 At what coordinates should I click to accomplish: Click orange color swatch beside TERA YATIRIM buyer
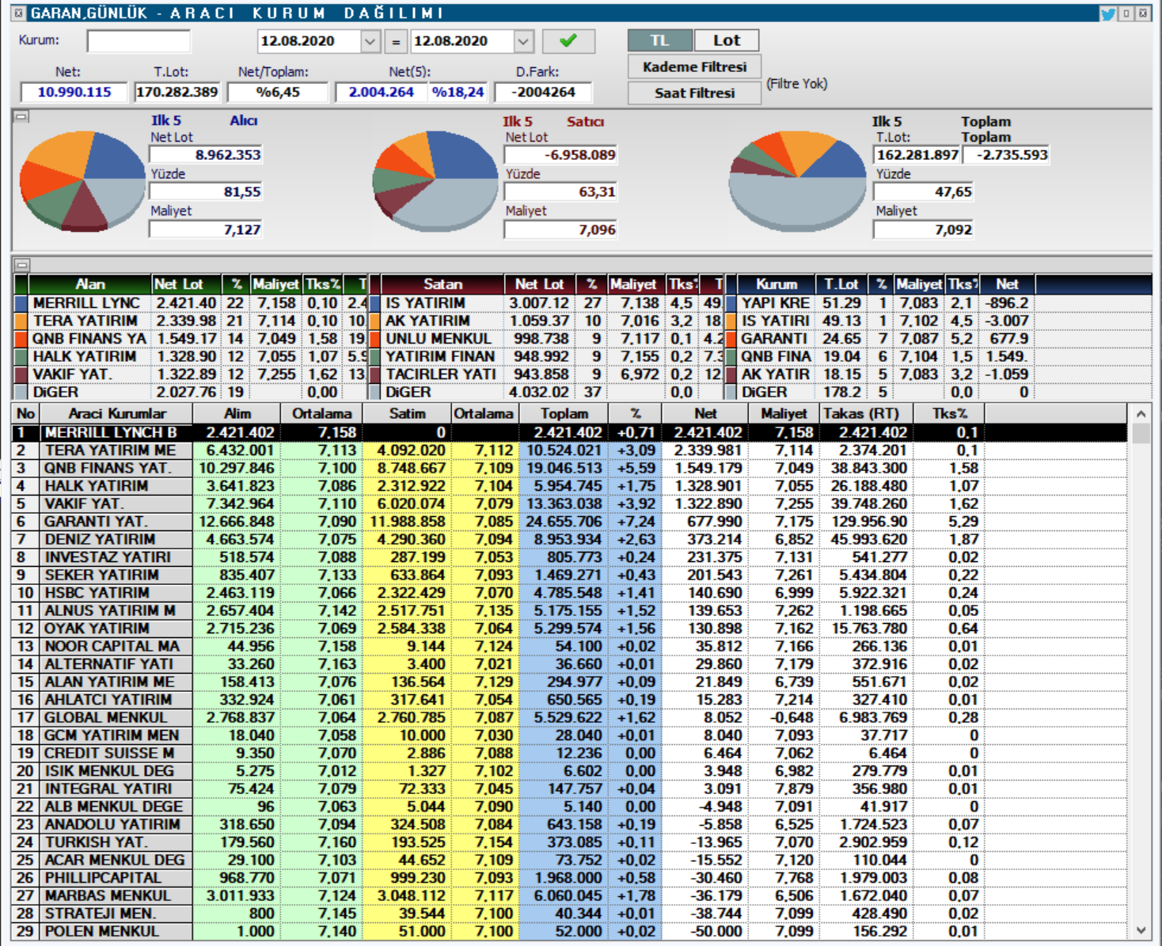(21, 321)
